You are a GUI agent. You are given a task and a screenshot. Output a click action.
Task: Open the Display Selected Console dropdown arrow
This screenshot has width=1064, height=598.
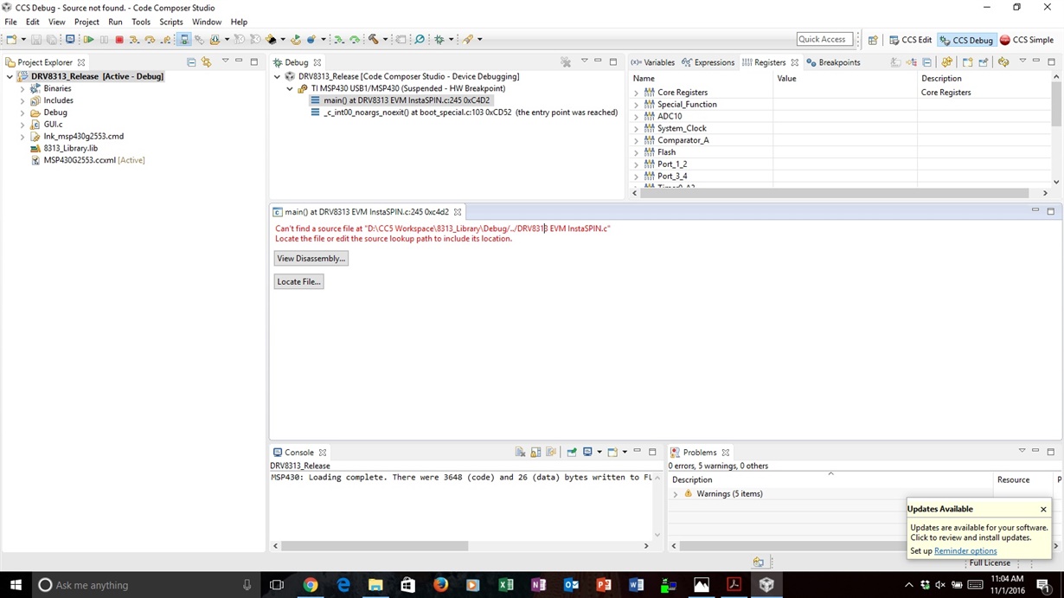click(x=599, y=453)
